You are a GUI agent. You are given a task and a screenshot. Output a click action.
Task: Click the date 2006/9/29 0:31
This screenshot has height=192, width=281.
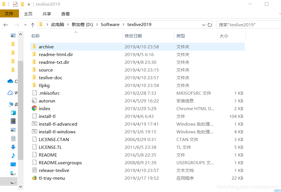coord(140,140)
